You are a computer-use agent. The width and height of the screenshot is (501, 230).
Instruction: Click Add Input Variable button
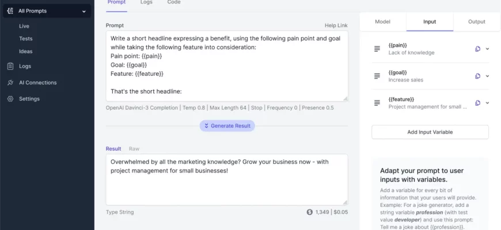click(430, 132)
